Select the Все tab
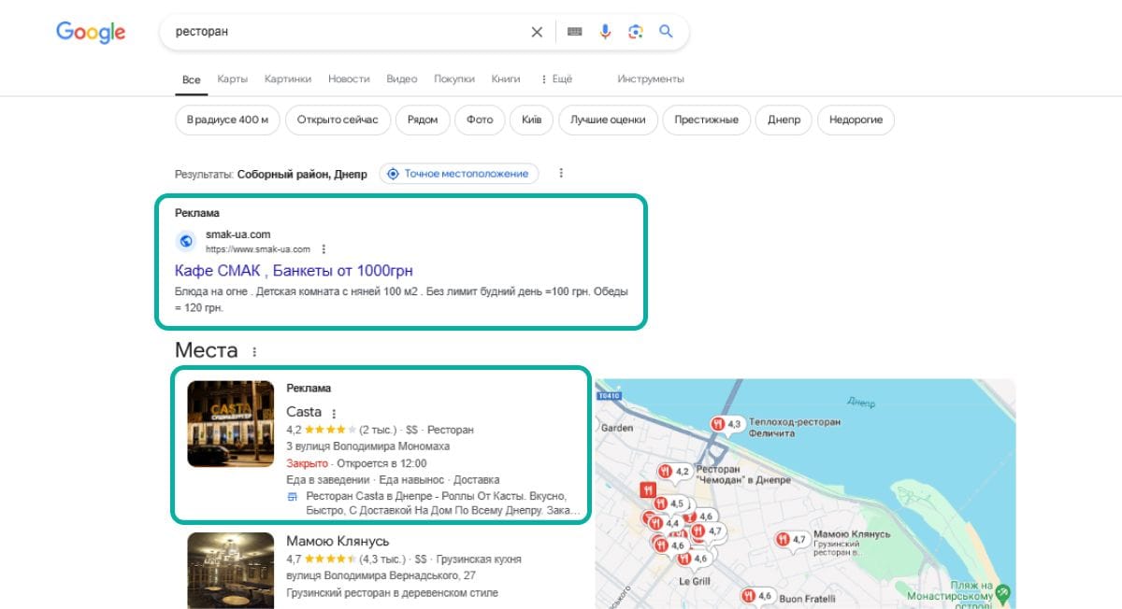This screenshot has height=609, width=1122. click(192, 80)
